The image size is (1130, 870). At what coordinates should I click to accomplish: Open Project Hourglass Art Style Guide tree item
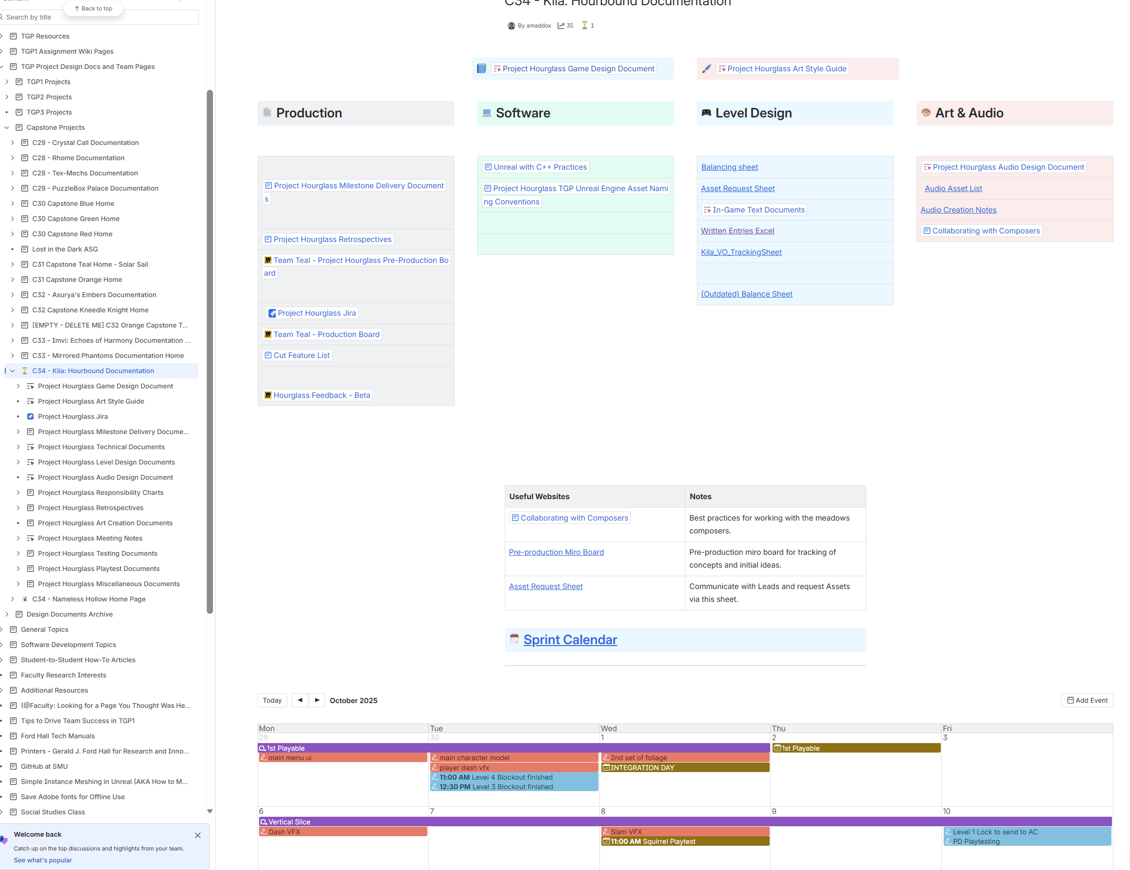[x=91, y=402]
